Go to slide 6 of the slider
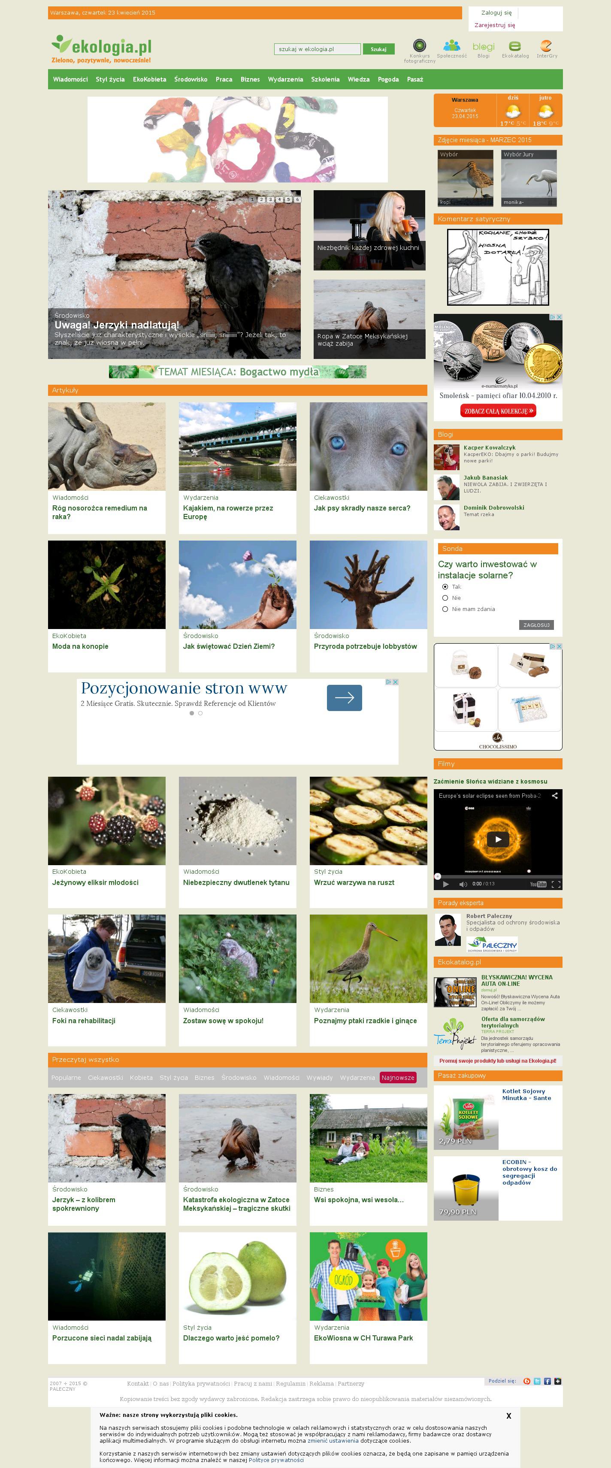Screen dimensions: 611x1468 click(x=297, y=200)
